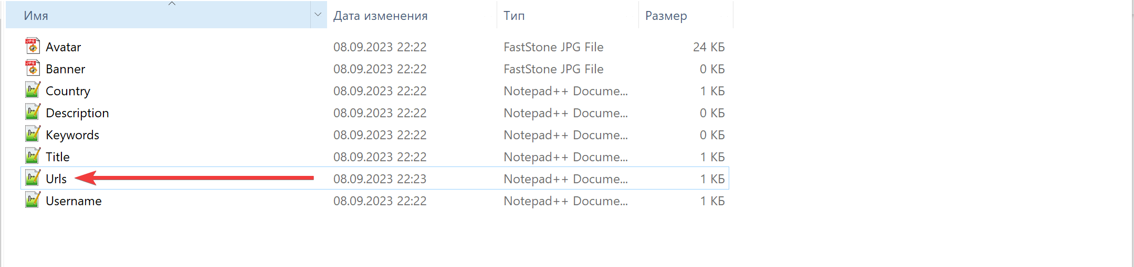Click the Avatar JPG file icon
1134x267 pixels.
(33, 47)
